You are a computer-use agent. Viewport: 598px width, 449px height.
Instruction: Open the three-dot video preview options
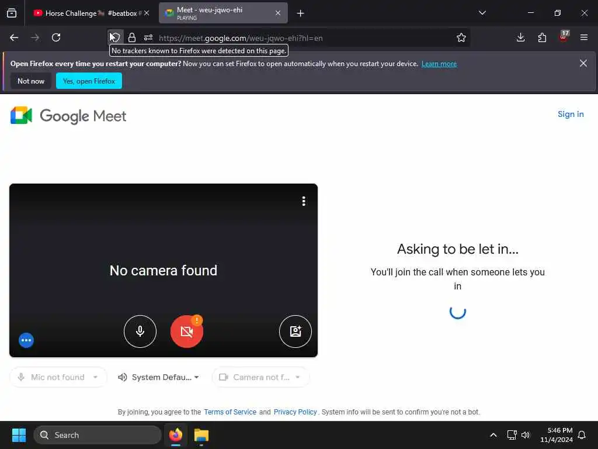point(304,201)
